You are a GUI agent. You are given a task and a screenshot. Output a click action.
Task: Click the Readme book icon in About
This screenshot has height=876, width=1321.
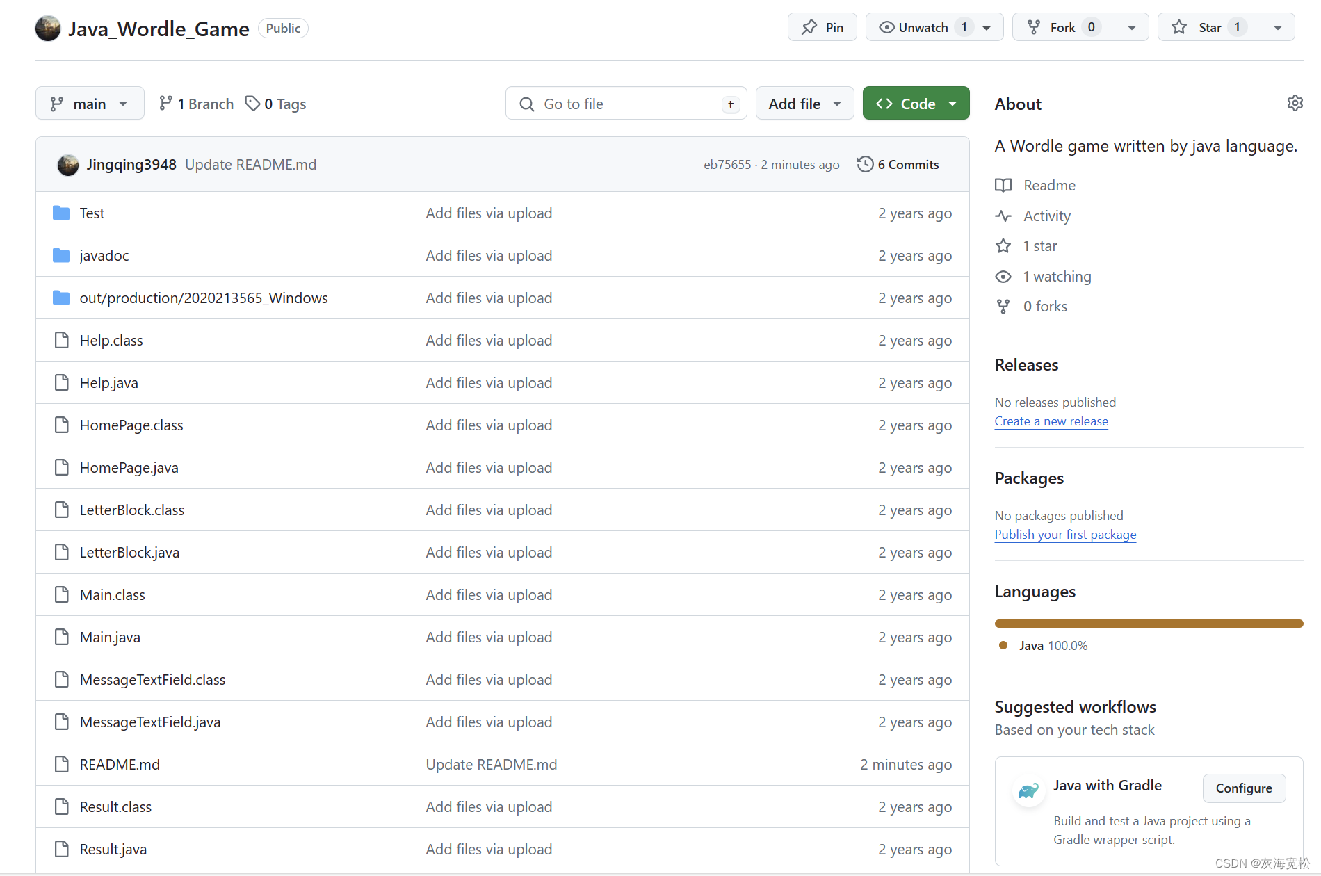[x=1003, y=185]
